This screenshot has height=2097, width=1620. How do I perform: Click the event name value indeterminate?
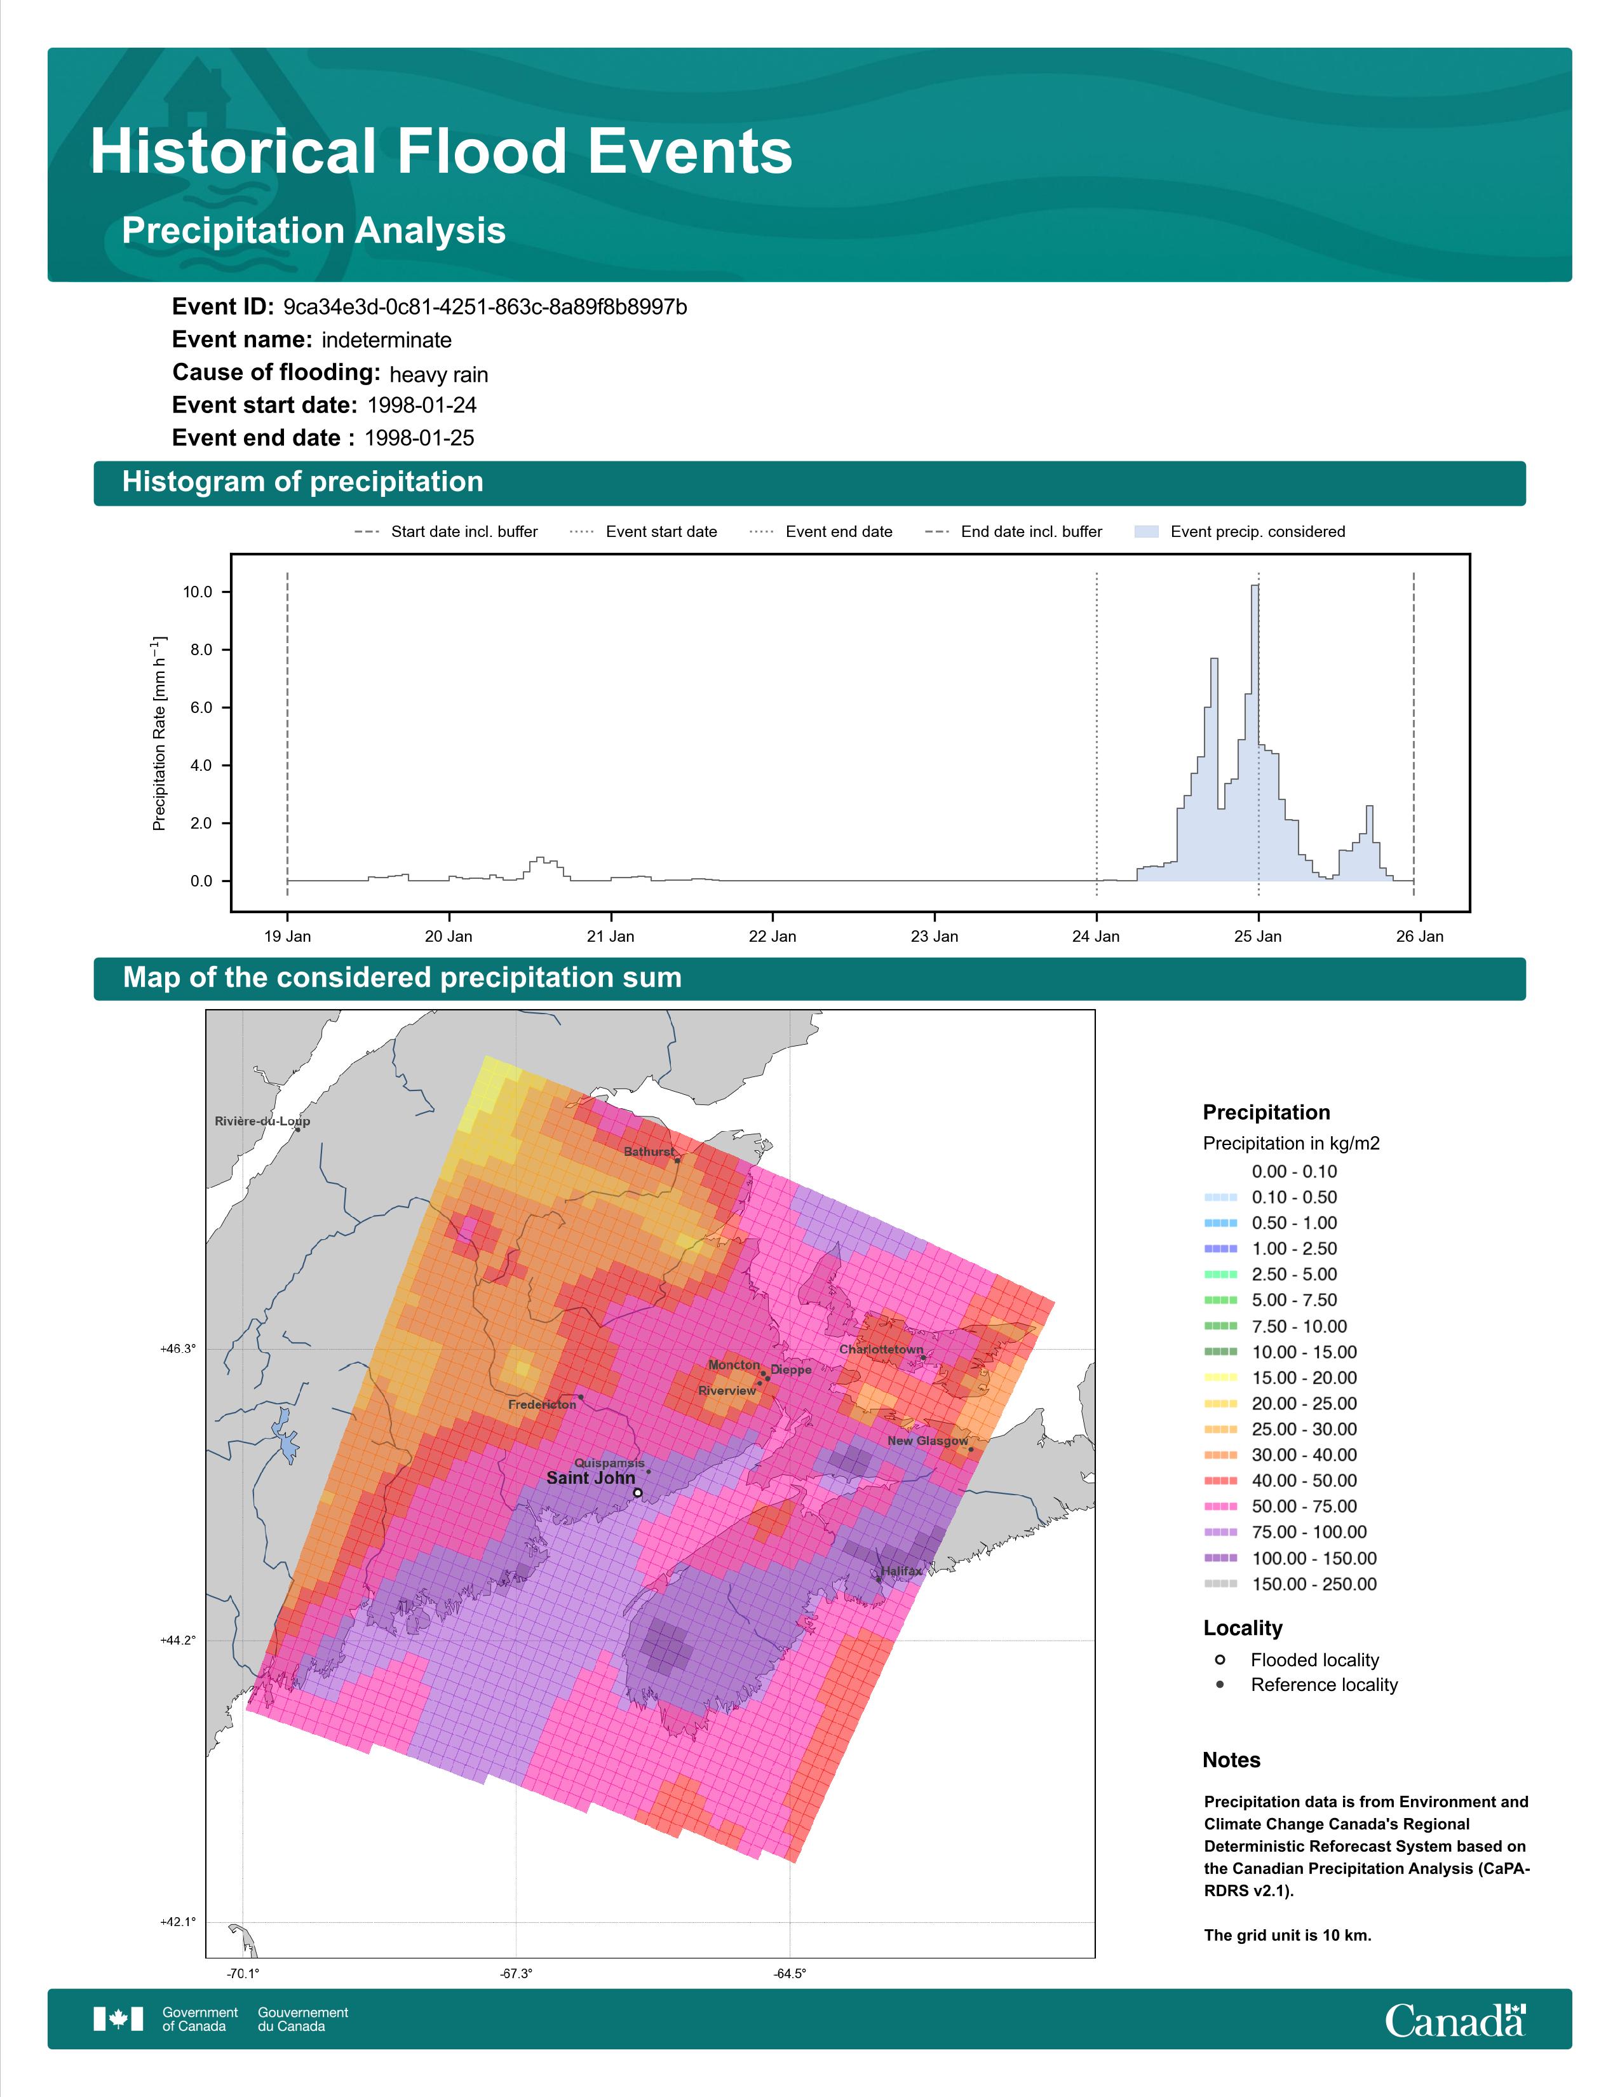point(386,340)
